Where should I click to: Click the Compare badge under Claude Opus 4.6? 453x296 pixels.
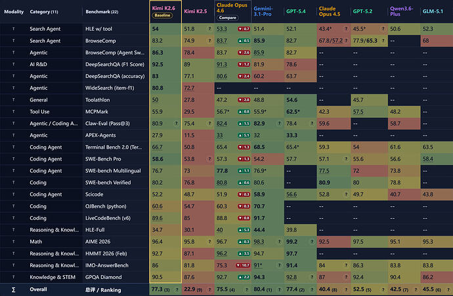click(227, 18)
